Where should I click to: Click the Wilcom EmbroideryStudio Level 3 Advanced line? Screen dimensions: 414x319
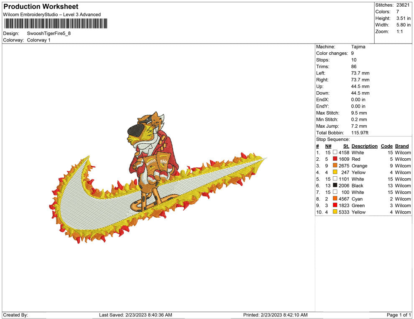(x=52, y=15)
